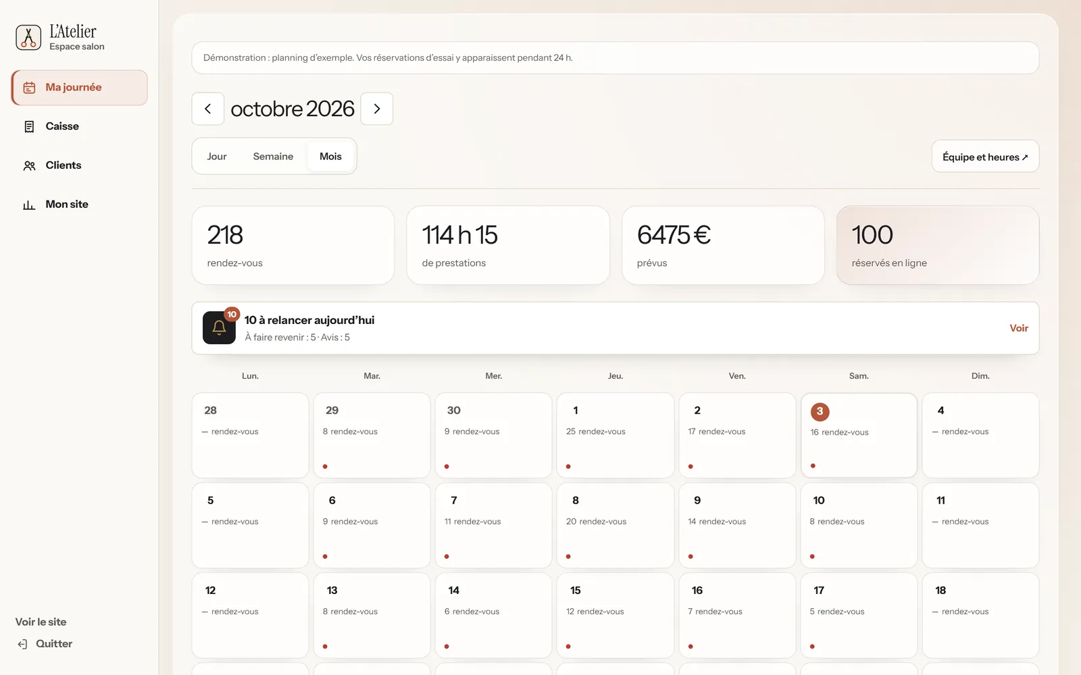The width and height of the screenshot is (1081, 675).
Task: Open Clients in the sidebar
Action: tap(80, 165)
